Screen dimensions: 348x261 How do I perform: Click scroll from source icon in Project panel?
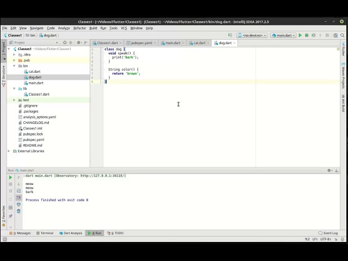(x=65, y=42)
